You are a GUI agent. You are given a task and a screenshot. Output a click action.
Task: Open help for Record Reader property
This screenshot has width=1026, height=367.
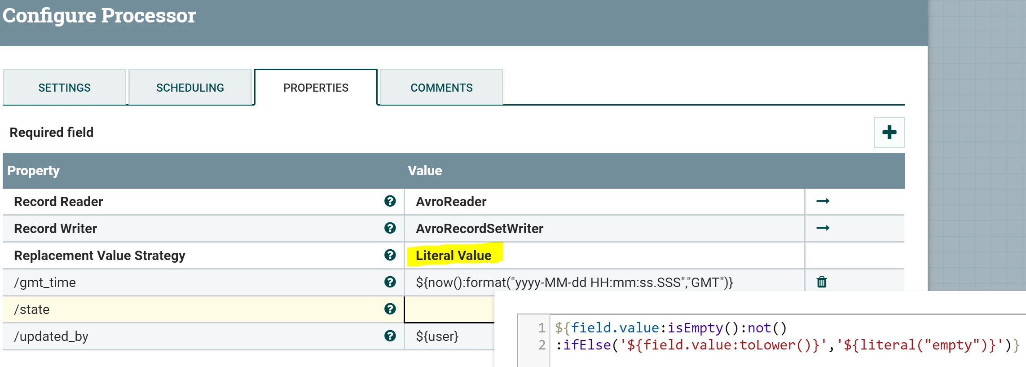tap(390, 201)
